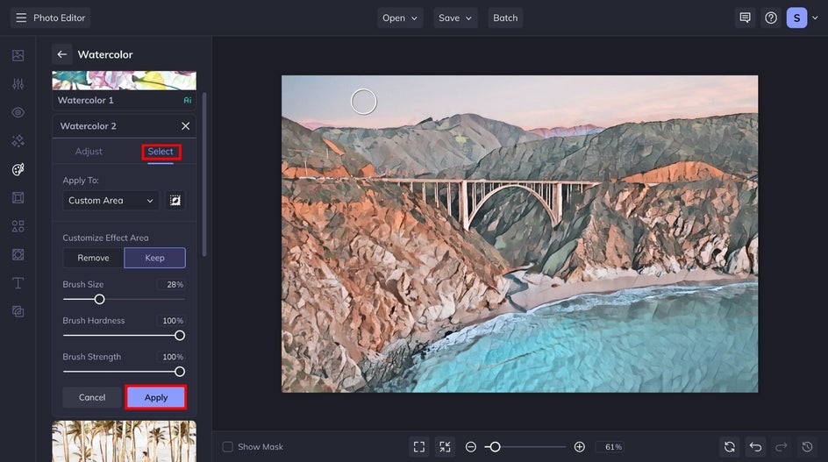Click the Batch button
Screen dimensions: 828x462
505,18
